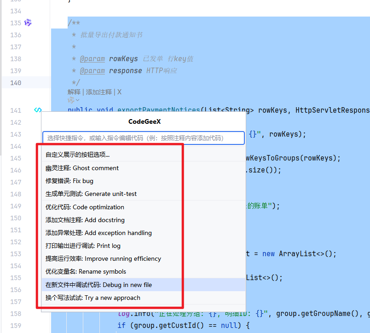Image resolution: width=370 pixels, height=333 pixels.
Task: Click group.getGroupName() call on line 158
Action: [x=318, y=314]
